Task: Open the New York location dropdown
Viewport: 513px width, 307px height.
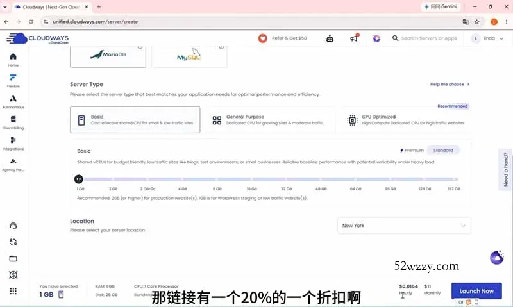Action: click(x=404, y=226)
